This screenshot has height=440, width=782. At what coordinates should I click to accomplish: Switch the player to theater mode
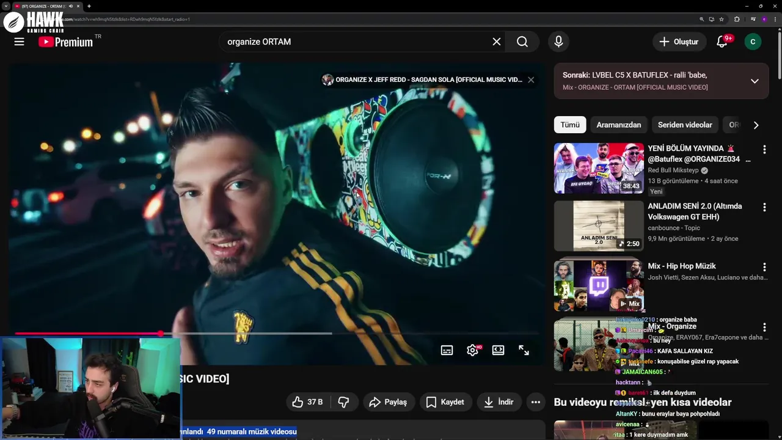[499, 350]
